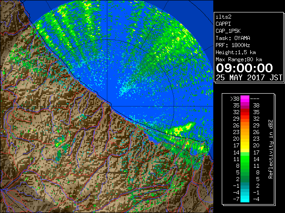Click the 'CAP_1P5K' label

[228, 31]
